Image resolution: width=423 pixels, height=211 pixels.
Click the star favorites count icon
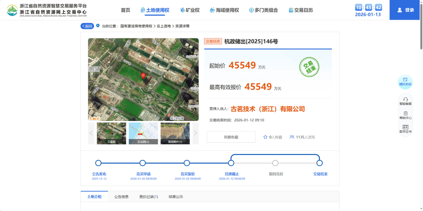click(265, 137)
